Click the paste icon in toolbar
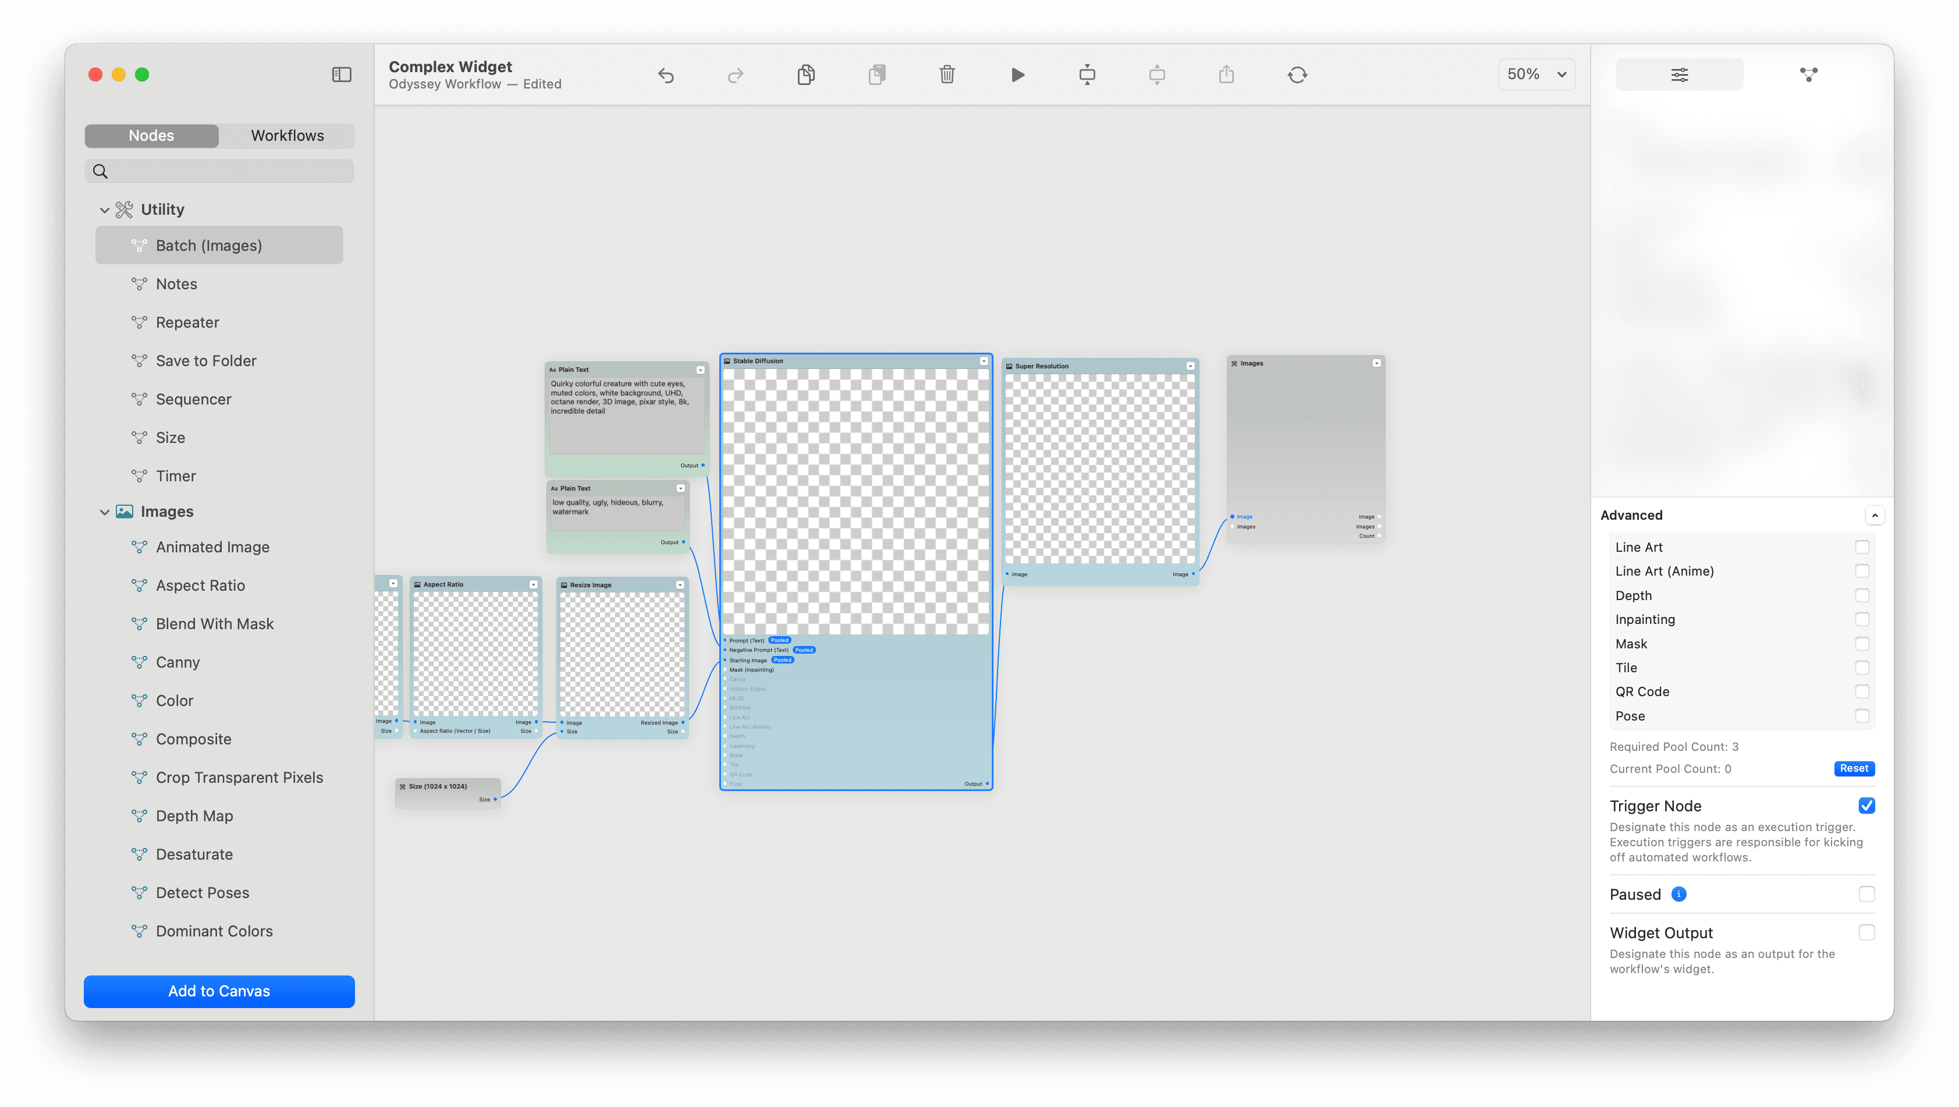Viewport: 1959px width, 1107px height. coord(877,74)
